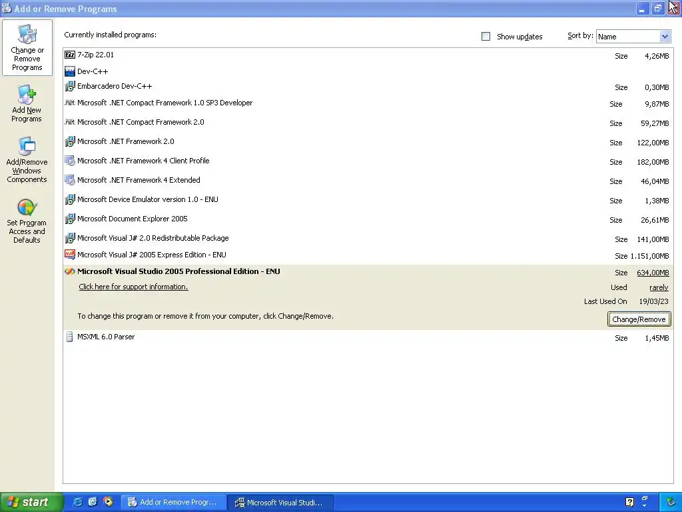Click the Embarcadero Dev-C++ installer icon

tap(69, 86)
